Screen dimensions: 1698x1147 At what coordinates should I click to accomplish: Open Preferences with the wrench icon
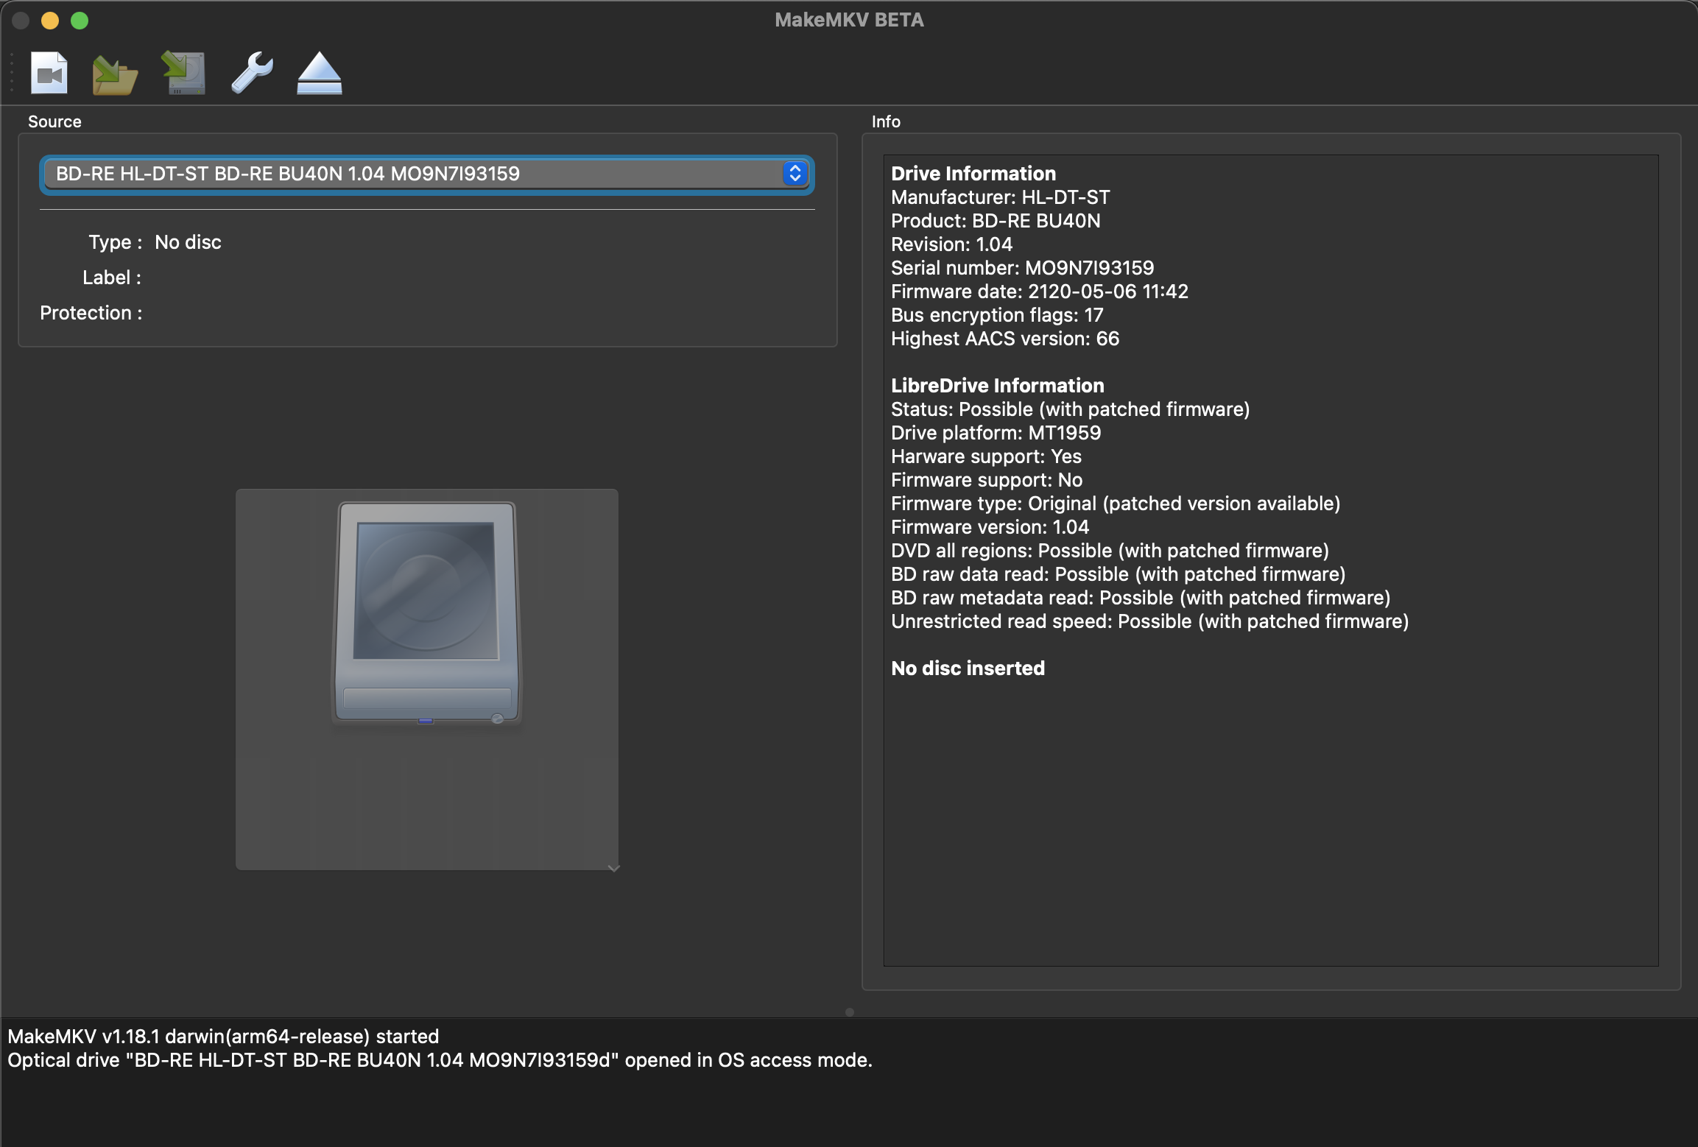pyautogui.click(x=252, y=73)
